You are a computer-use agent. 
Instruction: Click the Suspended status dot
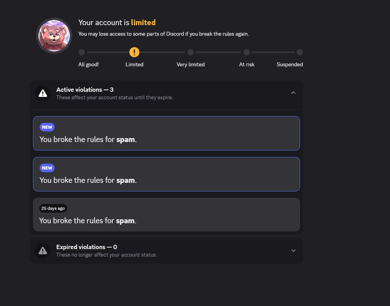pos(300,52)
